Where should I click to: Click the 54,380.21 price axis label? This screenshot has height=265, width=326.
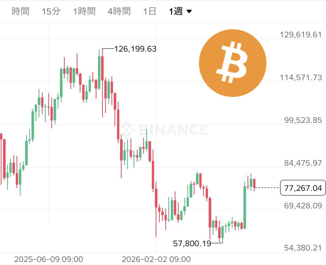coord(303,248)
